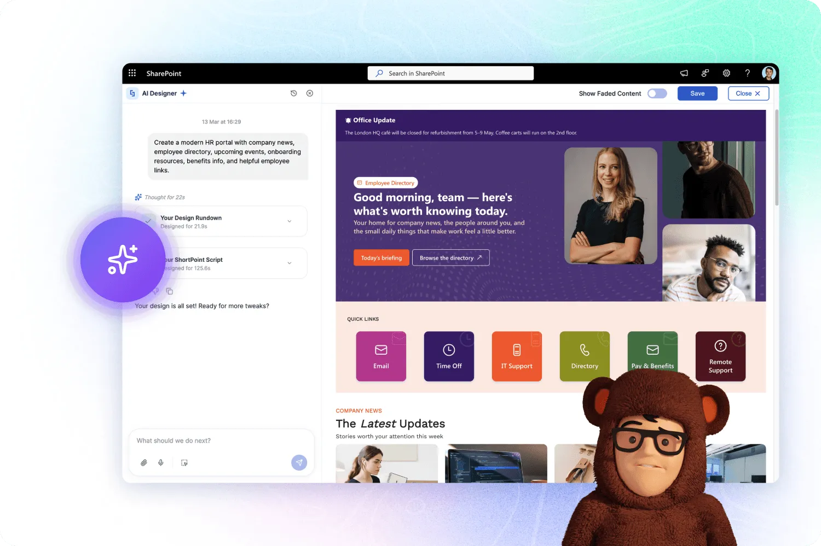Click the megaphone announcements icon
Image resolution: width=821 pixels, height=546 pixels.
684,73
